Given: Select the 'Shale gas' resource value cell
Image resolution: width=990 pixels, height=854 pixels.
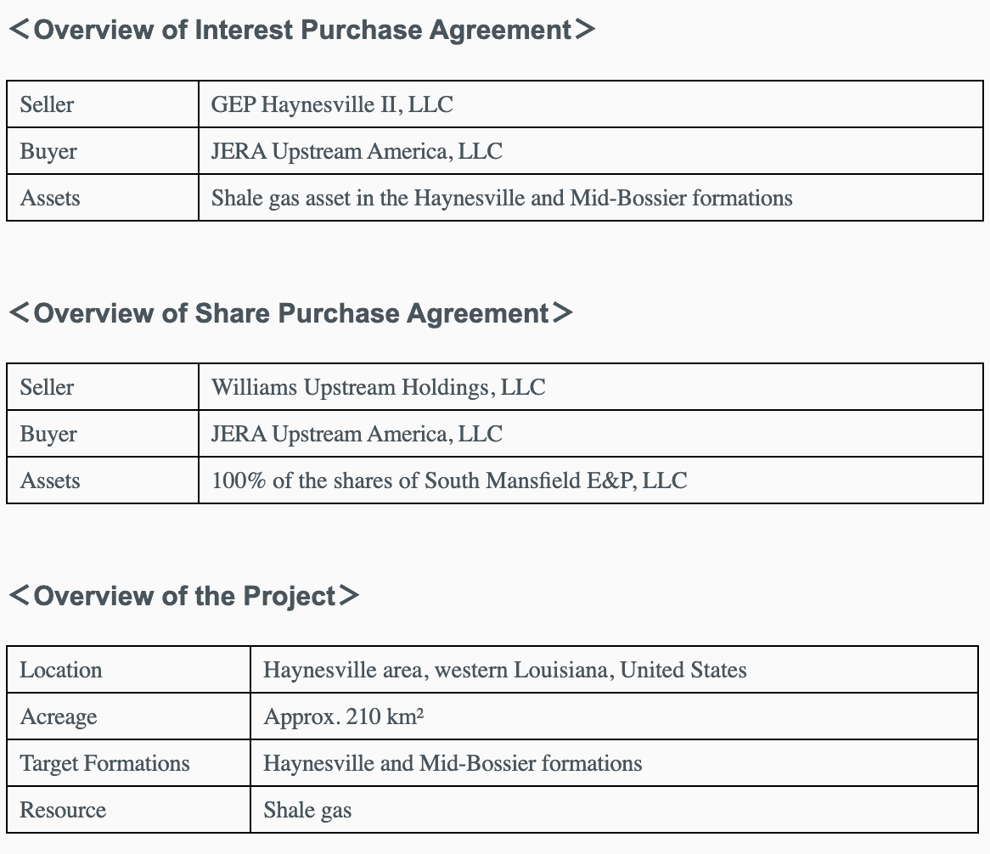Looking at the screenshot, I should (x=307, y=810).
